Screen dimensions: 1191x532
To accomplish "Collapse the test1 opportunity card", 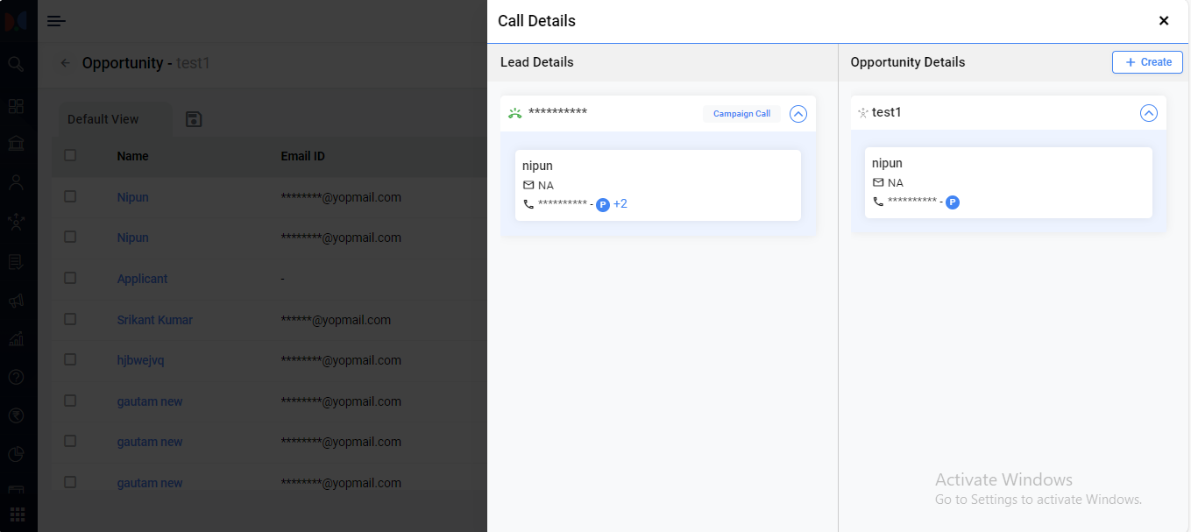I will [1148, 113].
